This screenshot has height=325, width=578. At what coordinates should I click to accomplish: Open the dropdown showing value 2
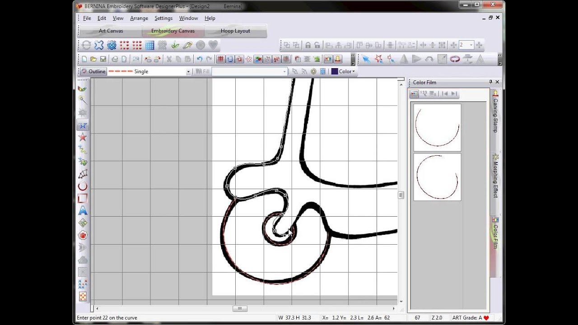[x=471, y=45]
